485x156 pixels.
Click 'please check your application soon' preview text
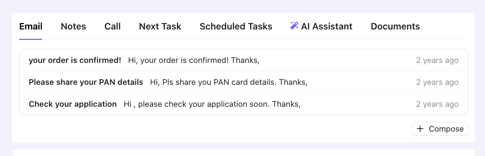(212, 104)
